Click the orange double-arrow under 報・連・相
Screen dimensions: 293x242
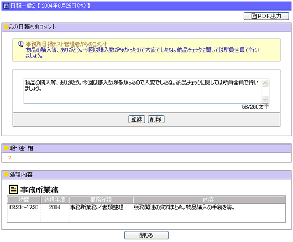(x=9, y=157)
